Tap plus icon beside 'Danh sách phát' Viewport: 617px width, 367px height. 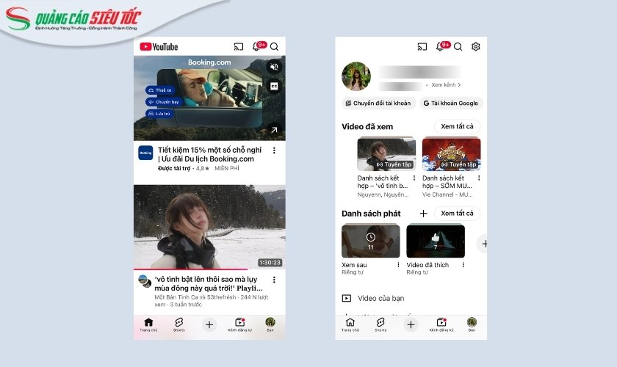pyautogui.click(x=423, y=213)
